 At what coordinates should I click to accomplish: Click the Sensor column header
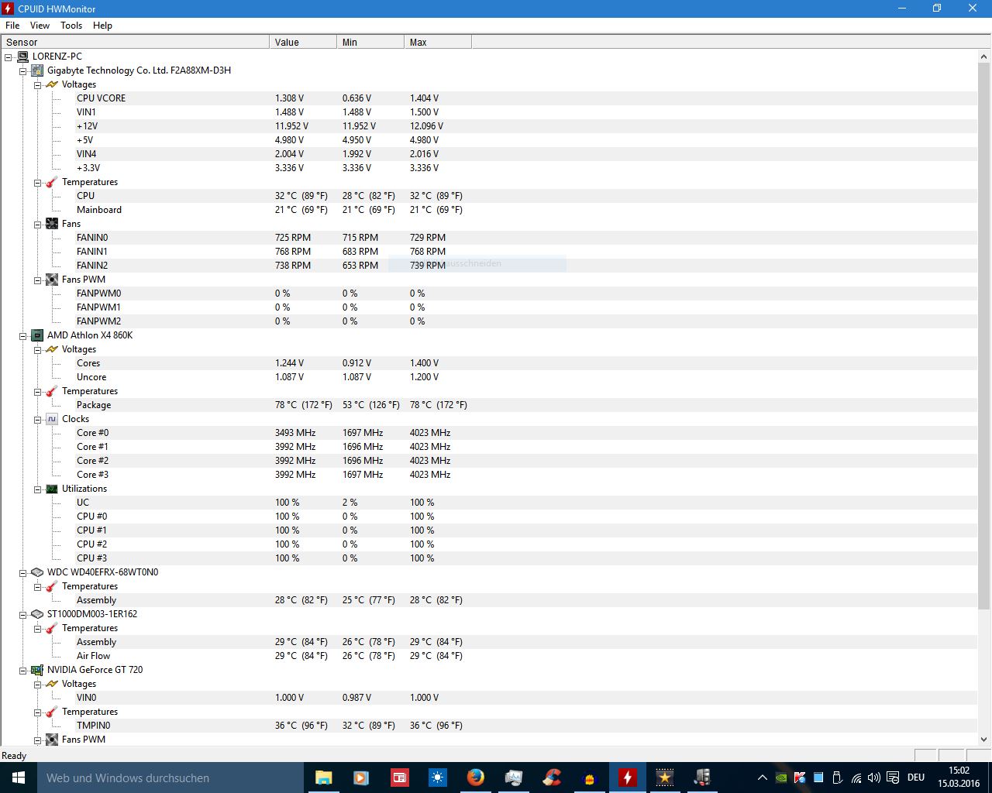(136, 42)
